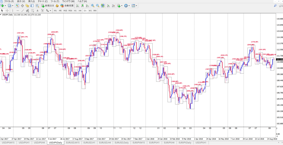Toggle AutoTrading (自動売買)

[x=67, y=6]
